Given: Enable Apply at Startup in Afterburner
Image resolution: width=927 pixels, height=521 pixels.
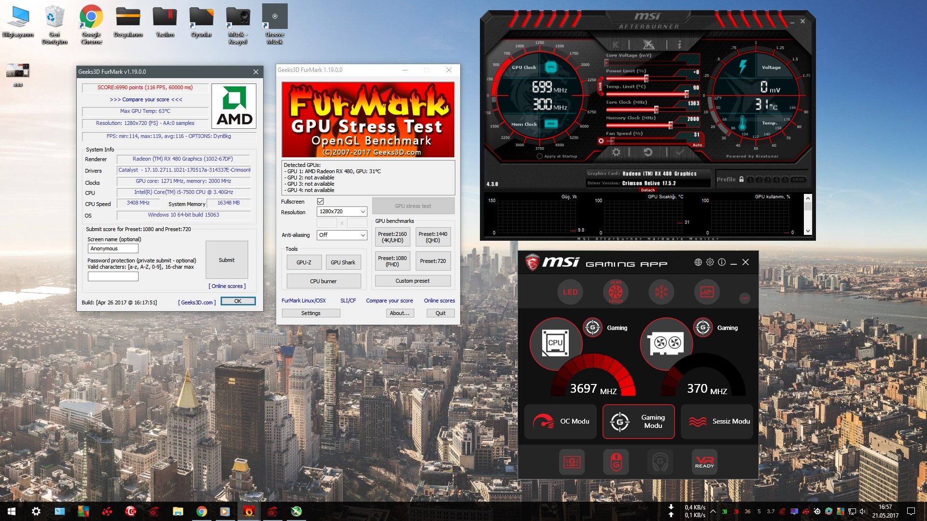Looking at the screenshot, I should tap(540, 156).
